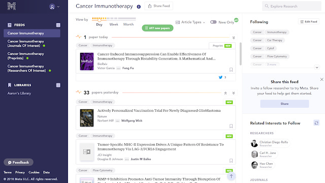Open the Cookies link
The height and width of the screenshot is (183, 325).
(x=34, y=172)
